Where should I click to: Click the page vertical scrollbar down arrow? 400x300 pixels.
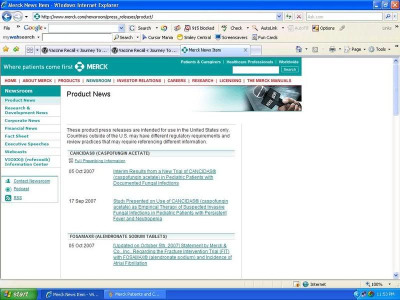pos(395,275)
